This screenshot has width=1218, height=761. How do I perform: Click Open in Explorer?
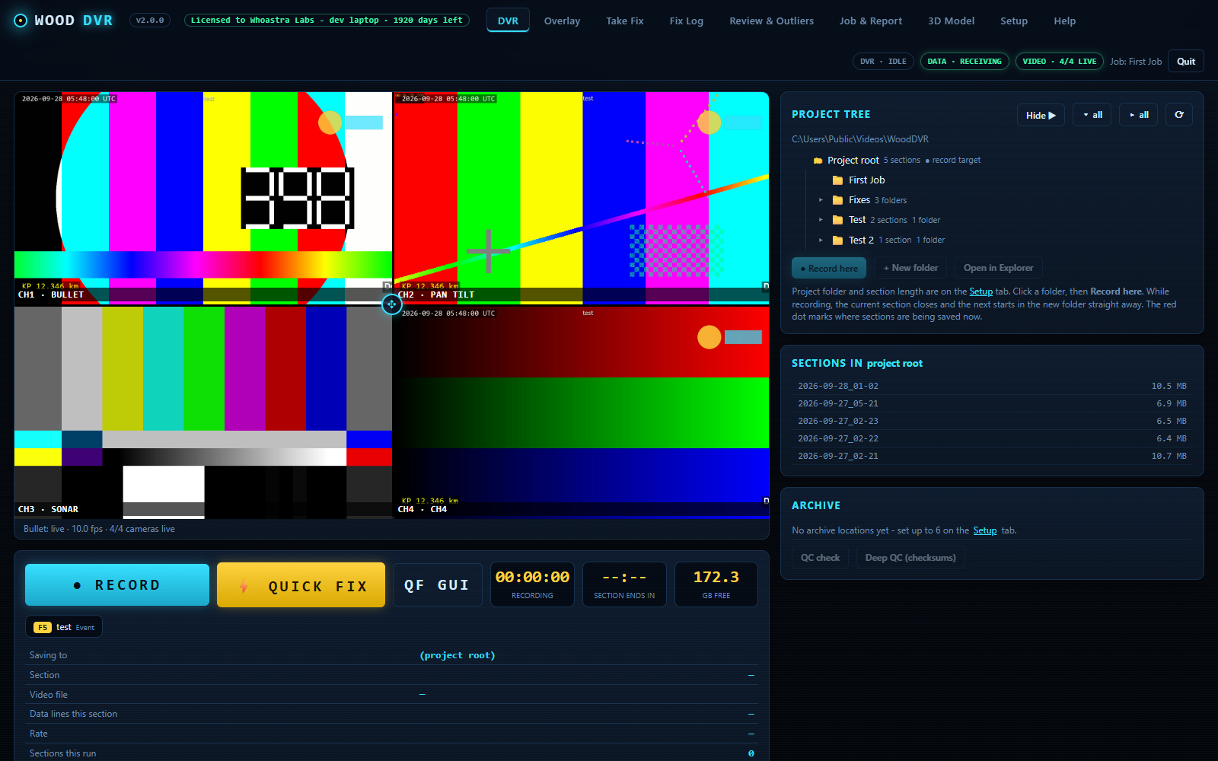click(x=998, y=268)
